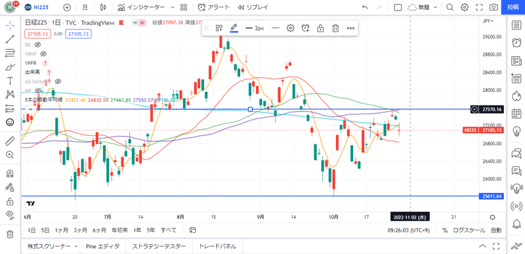Open the Pine エディタ tab
Screen dimensions: 525x254
coord(102,247)
